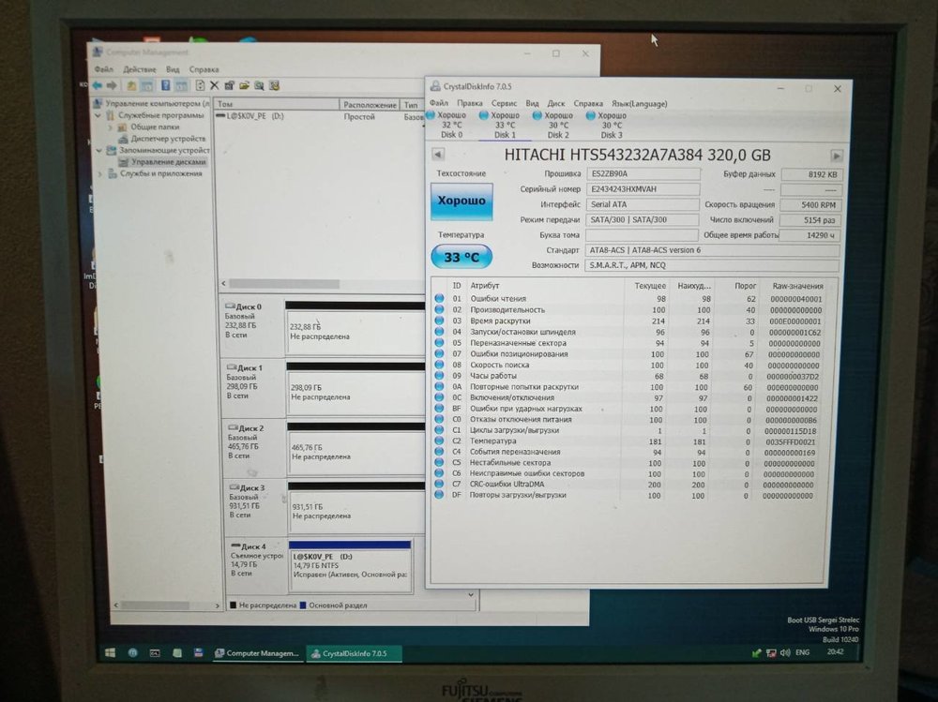Screen dimensions: 938x702
Task: Open the Сервис menu in CrystalDiskInfo
Action: pyautogui.click(x=504, y=103)
